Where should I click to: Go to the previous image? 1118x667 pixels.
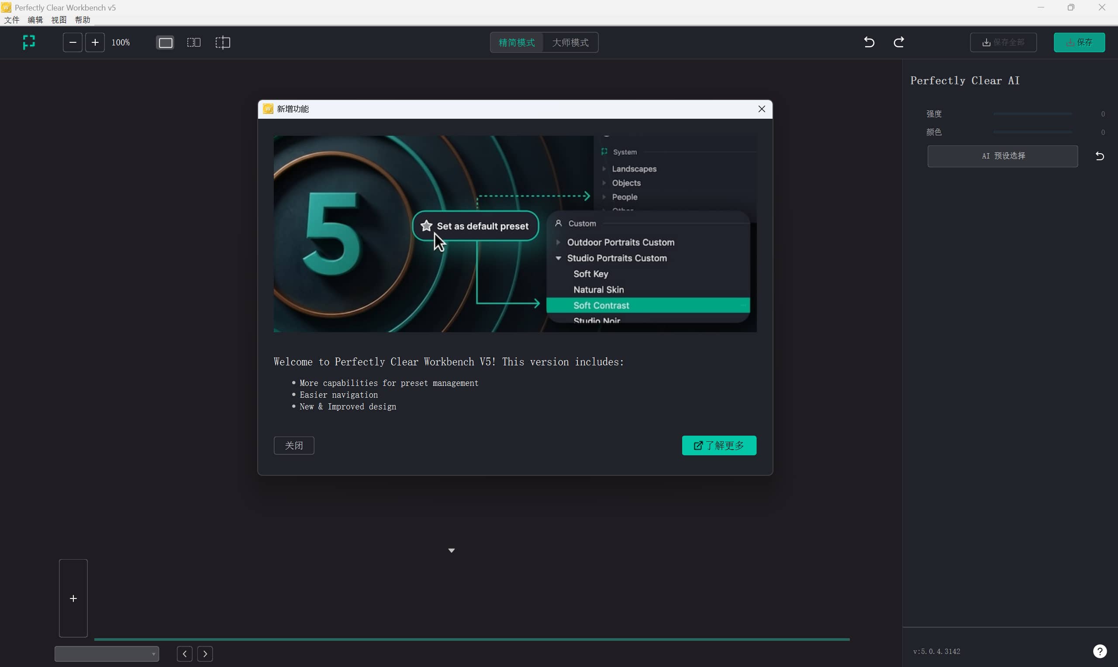point(184,653)
